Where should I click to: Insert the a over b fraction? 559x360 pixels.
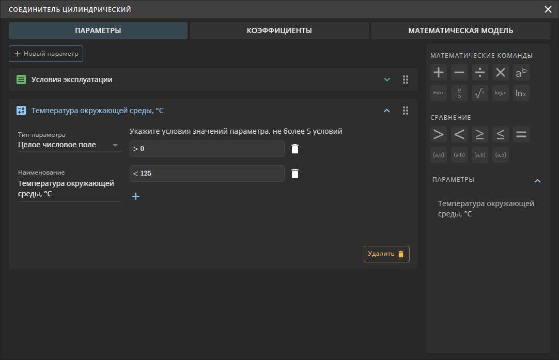coord(459,93)
